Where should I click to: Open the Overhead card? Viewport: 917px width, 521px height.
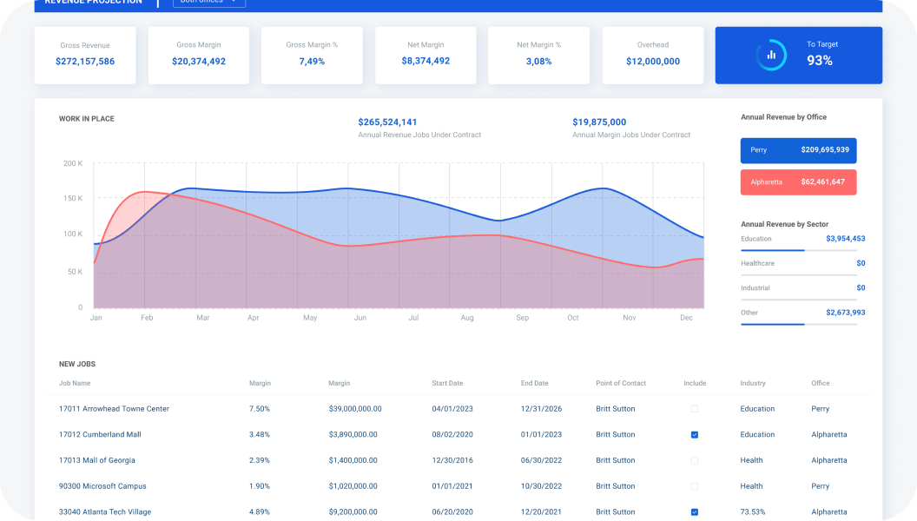653,55
